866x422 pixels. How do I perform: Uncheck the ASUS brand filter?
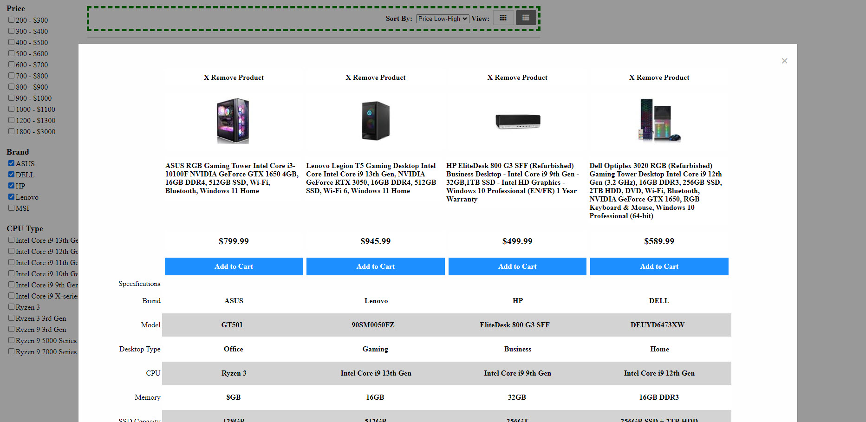click(11, 163)
